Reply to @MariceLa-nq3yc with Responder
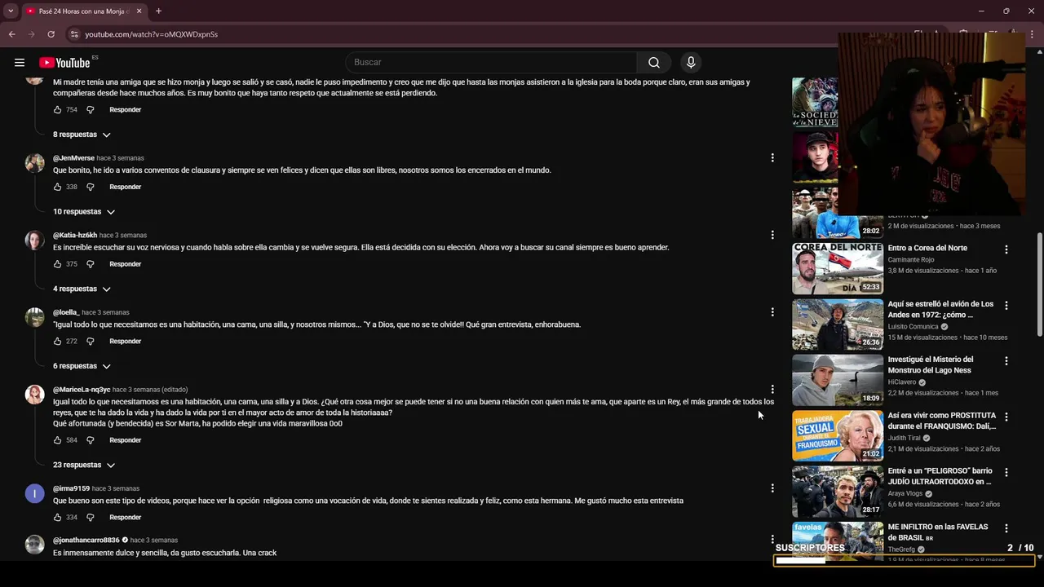Image resolution: width=1044 pixels, height=587 pixels. click(x=126, y=440)
